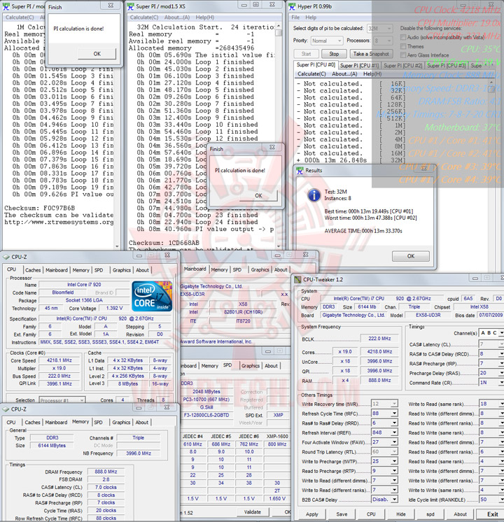
Task: Click the Hyper PI window title icon
Action: [x=292, y=6]
